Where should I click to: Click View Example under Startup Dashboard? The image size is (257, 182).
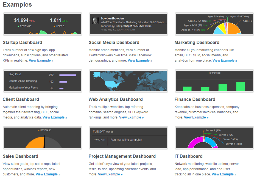41,60
